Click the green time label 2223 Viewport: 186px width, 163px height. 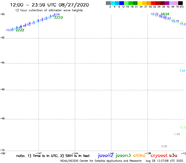coord(59,18)
